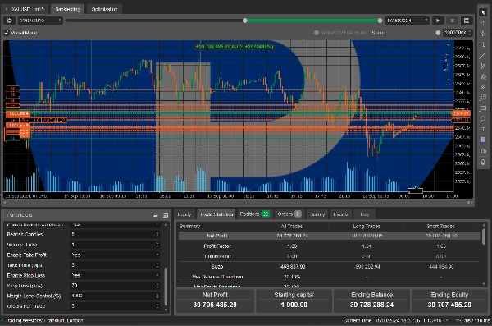Screen dimensions: 492x326
Task: Open the Fibonacci retracement grid tool
Action: pos(483,98)
